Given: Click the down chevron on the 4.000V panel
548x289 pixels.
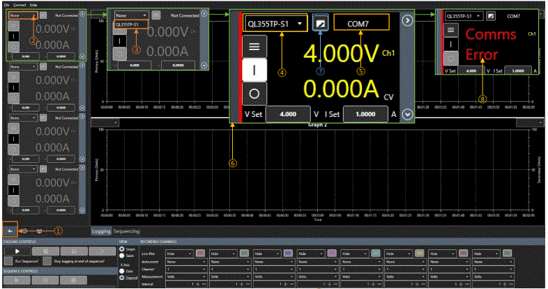Looking at the screenshot, I should pos(407,114).
